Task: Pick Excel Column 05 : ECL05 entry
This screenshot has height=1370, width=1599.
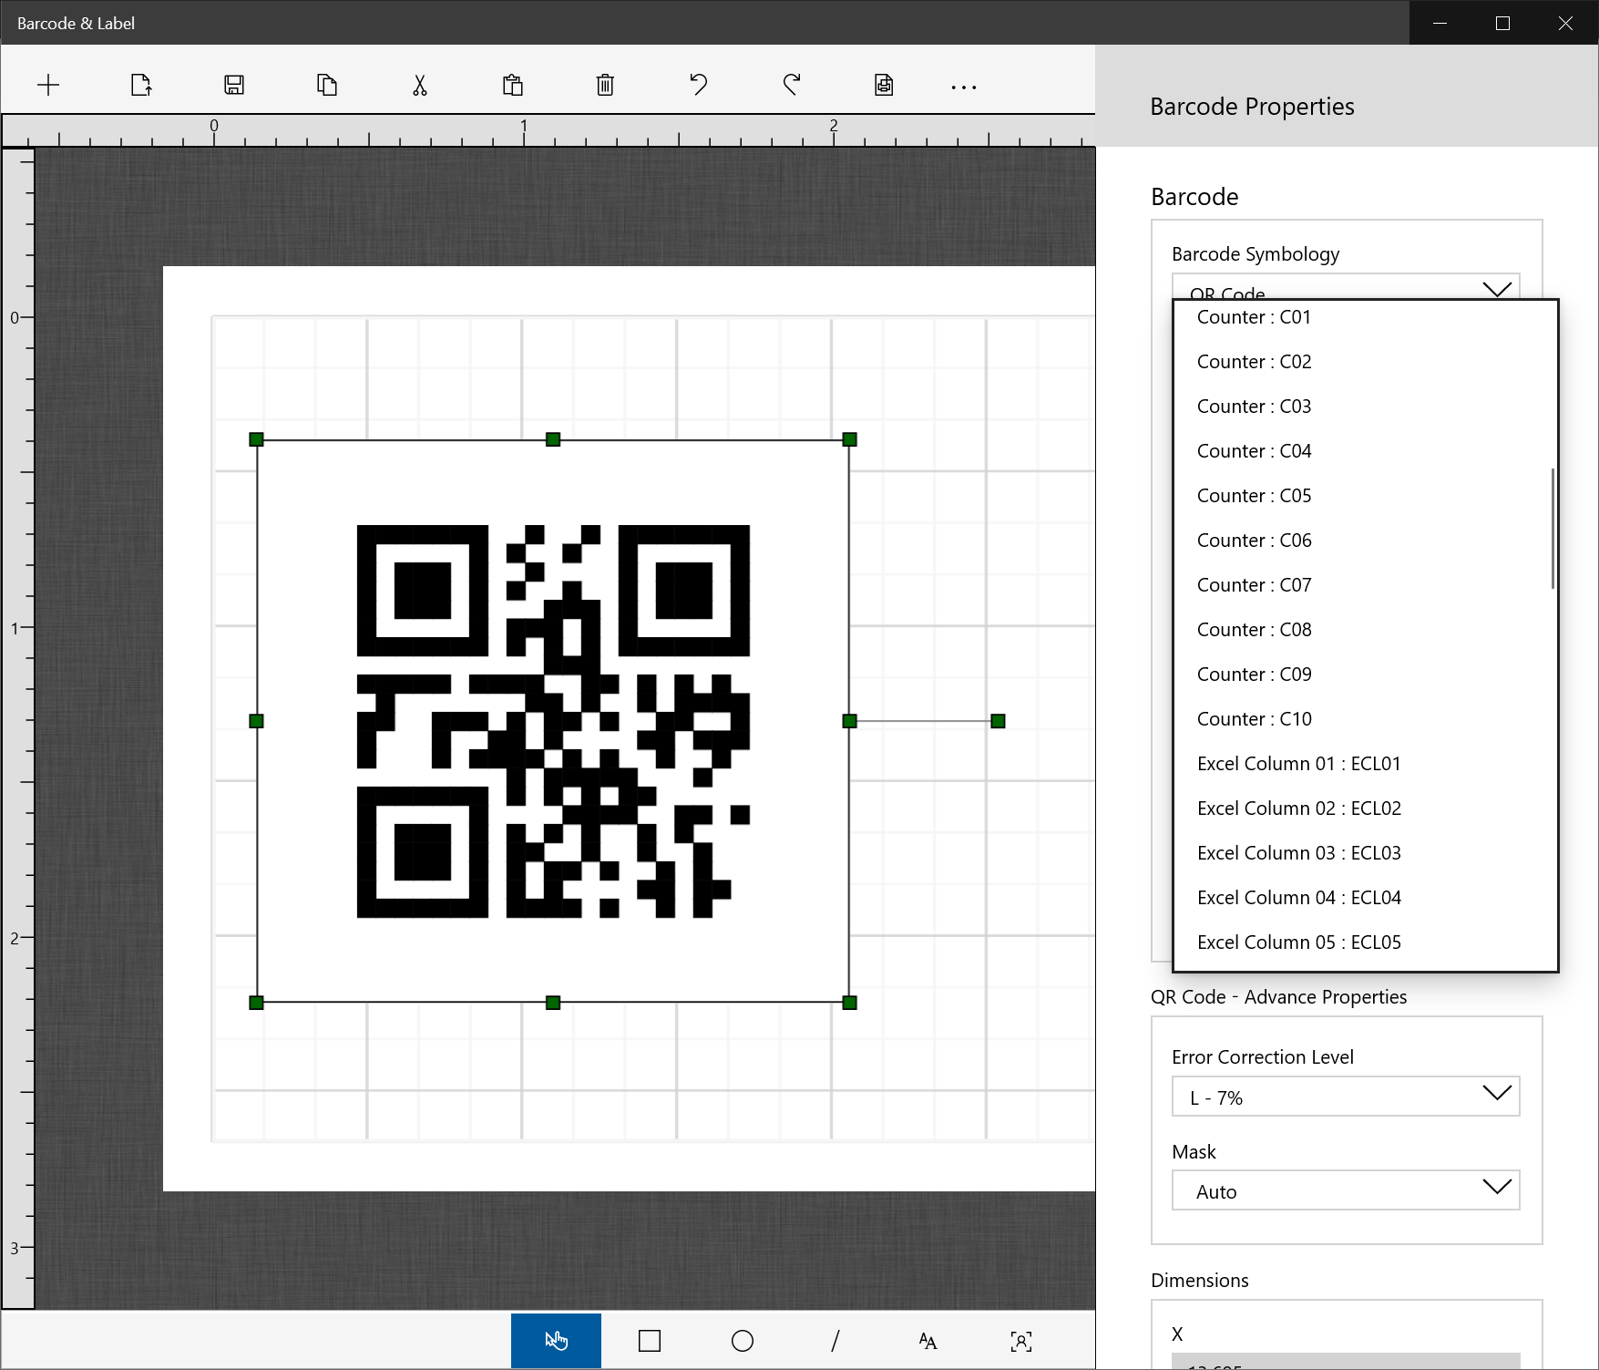Action: coord(1365,943)
